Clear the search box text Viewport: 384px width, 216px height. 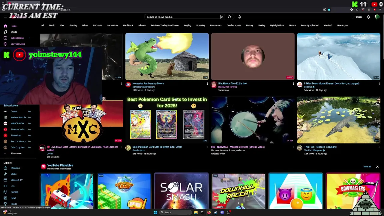point(222,17)
